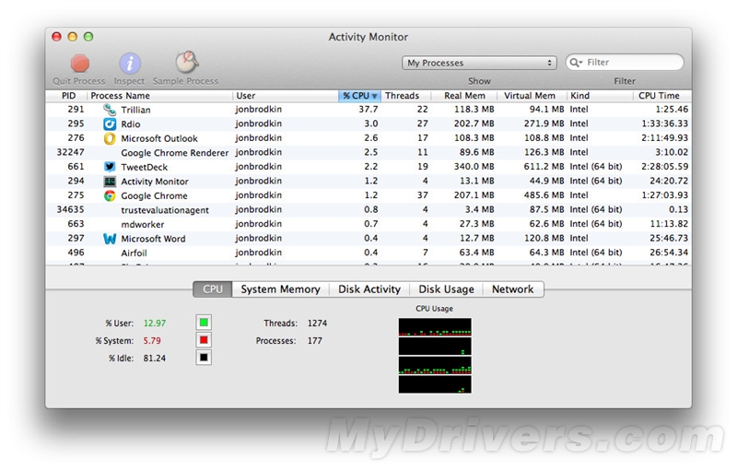
Task: Sort by Real Mem column header
Action: pos(464,96)
